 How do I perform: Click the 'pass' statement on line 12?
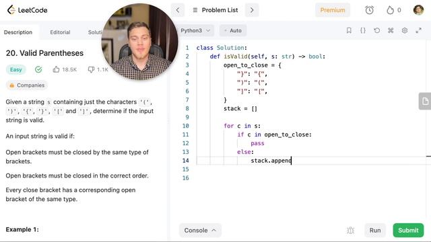[257, 143]
